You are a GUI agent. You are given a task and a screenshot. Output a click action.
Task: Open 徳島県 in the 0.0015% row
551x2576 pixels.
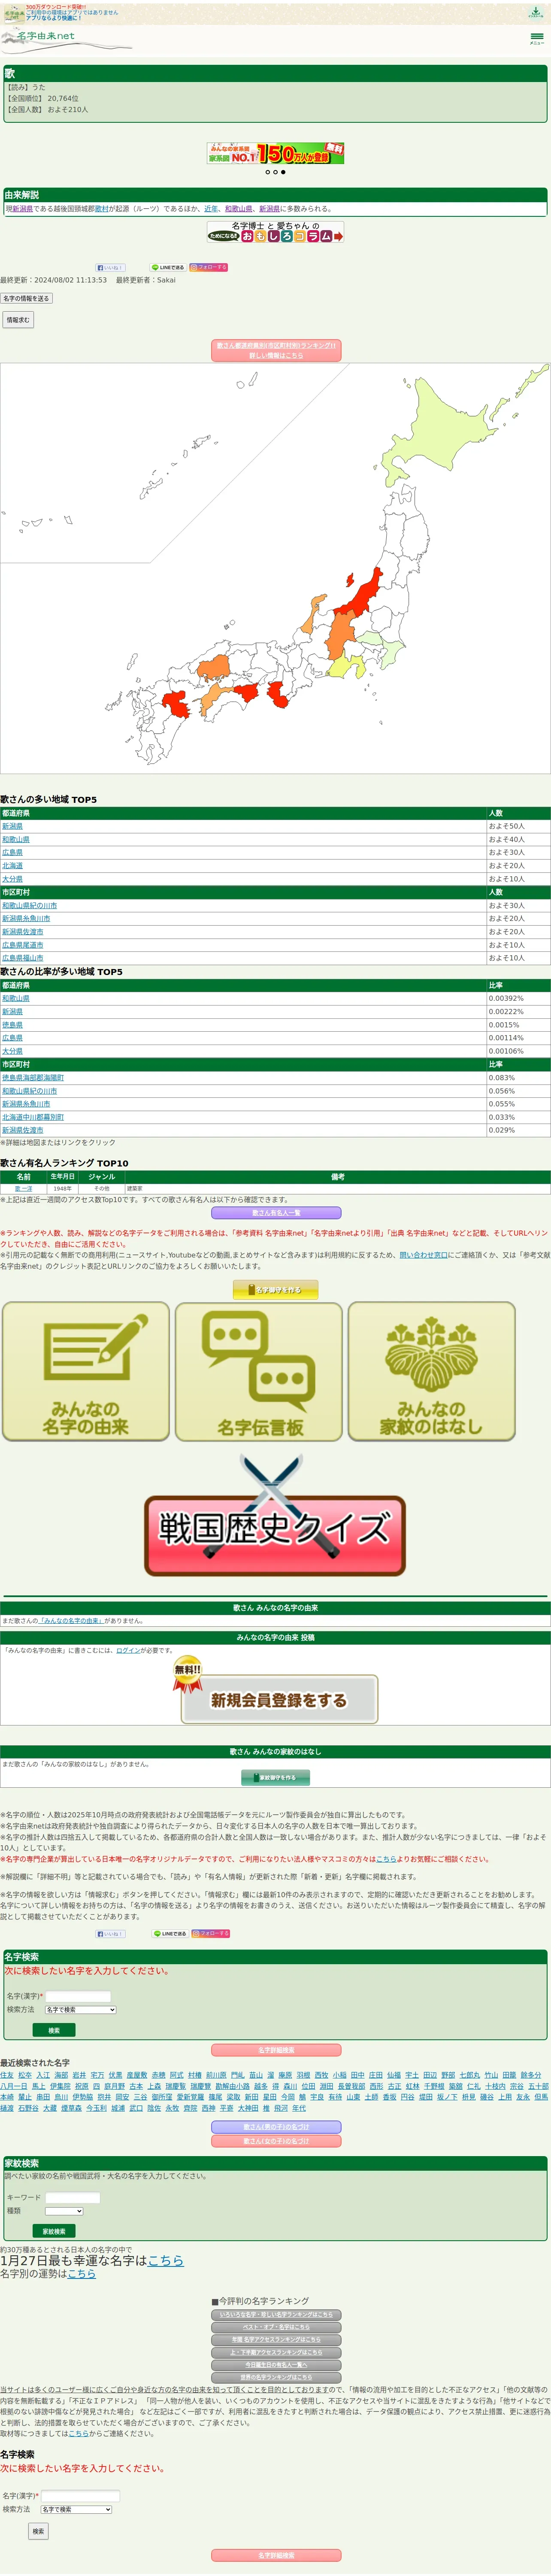12,1025
